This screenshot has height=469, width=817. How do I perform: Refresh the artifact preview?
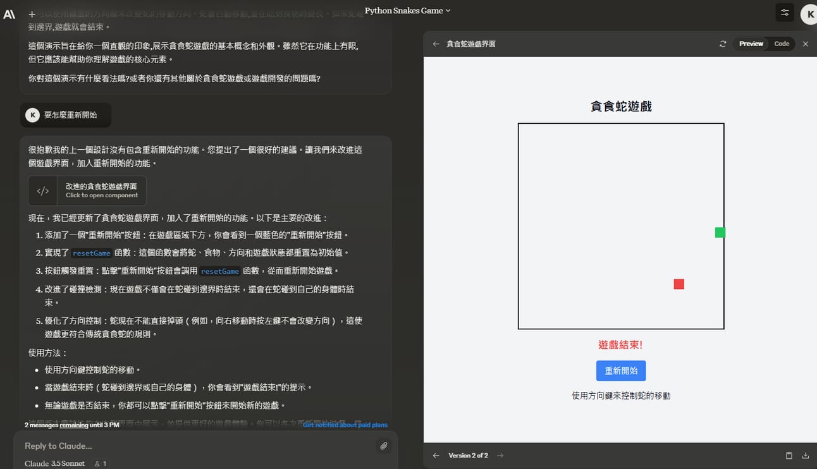click(723, 44)
